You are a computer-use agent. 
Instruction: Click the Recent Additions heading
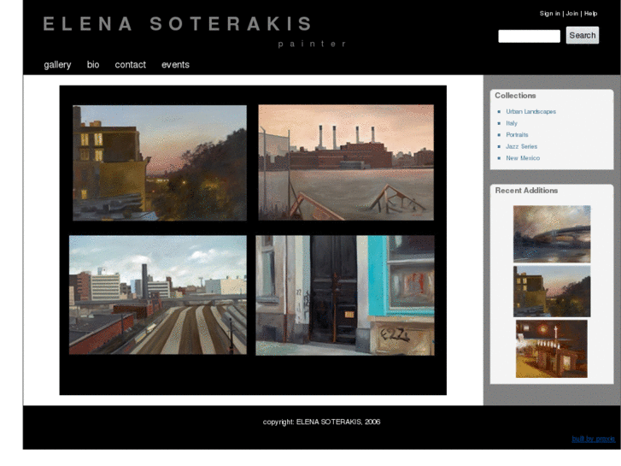pos(526,191)
